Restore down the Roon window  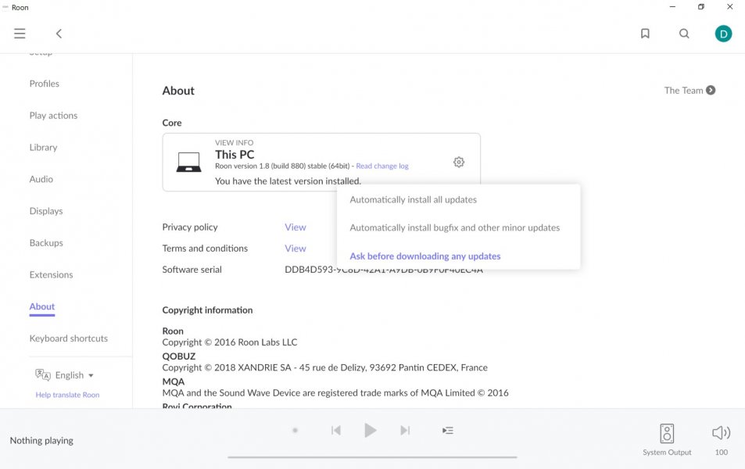point(700,7)
